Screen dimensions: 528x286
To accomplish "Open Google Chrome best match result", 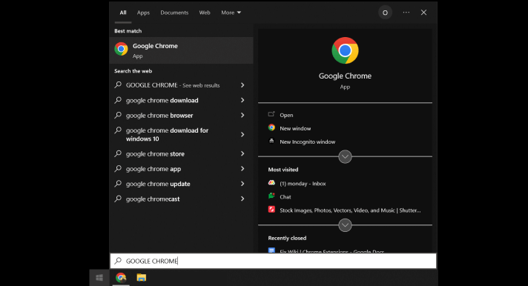I will click(181, 50).
